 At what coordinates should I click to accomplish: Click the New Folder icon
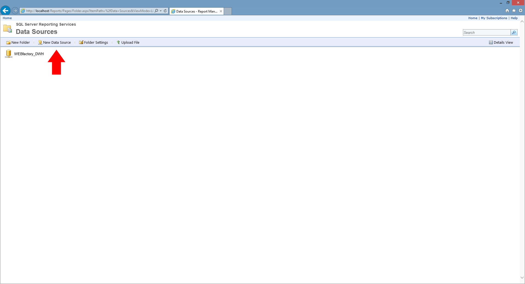point(9,42)
